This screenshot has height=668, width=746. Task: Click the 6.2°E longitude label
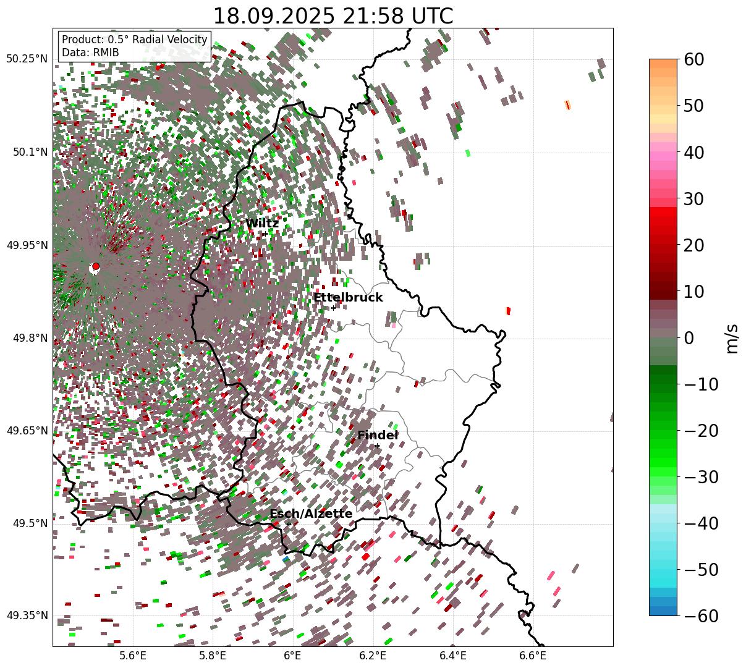point(373,656)
